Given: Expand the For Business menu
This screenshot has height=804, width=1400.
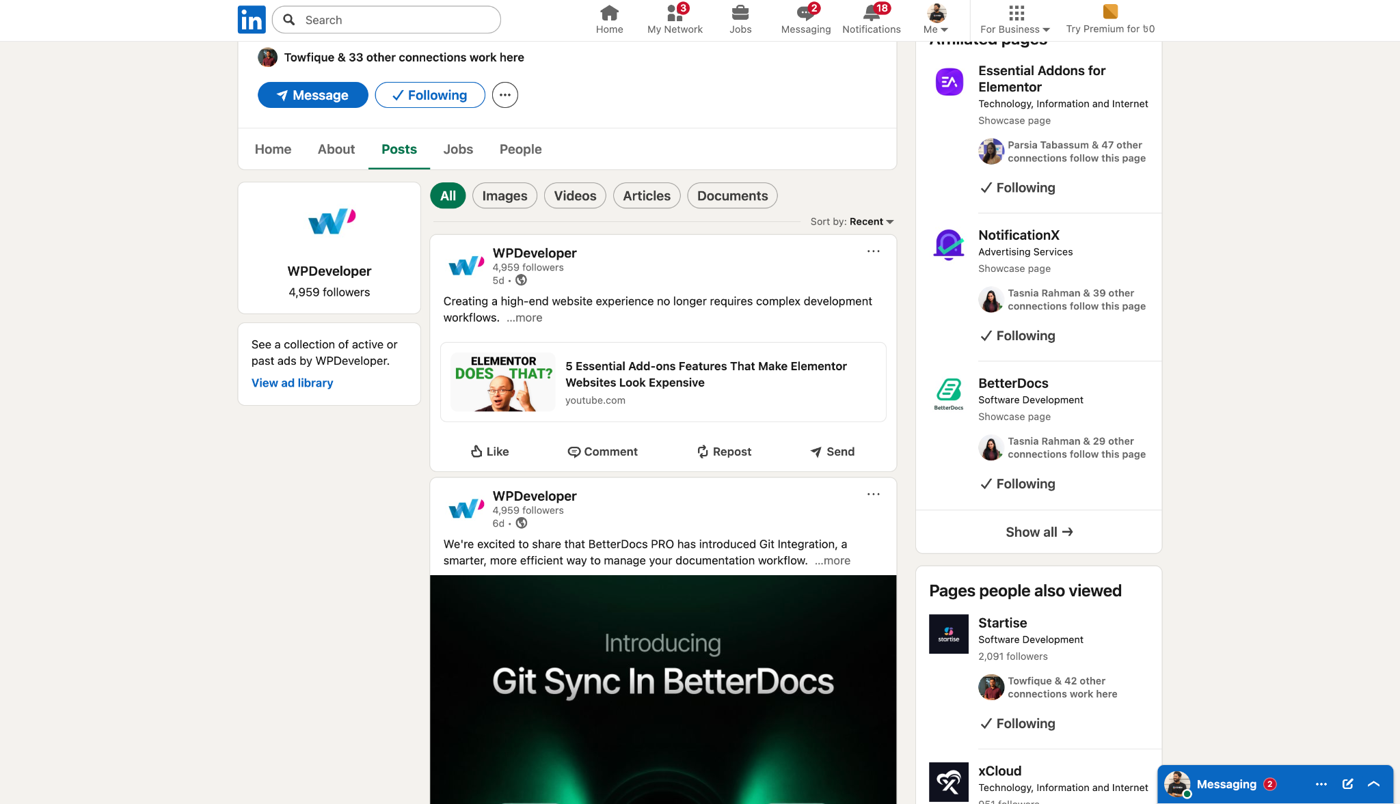Looking at the screenshot, I should [1015, 19].
